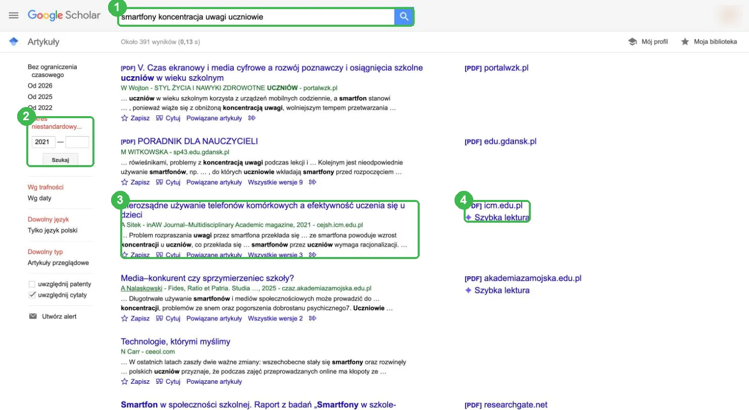Screen dimensions: 749x410
Task: Open Szybka lektura under akademiazamojska.edu.pl
Action: [497, 290]
